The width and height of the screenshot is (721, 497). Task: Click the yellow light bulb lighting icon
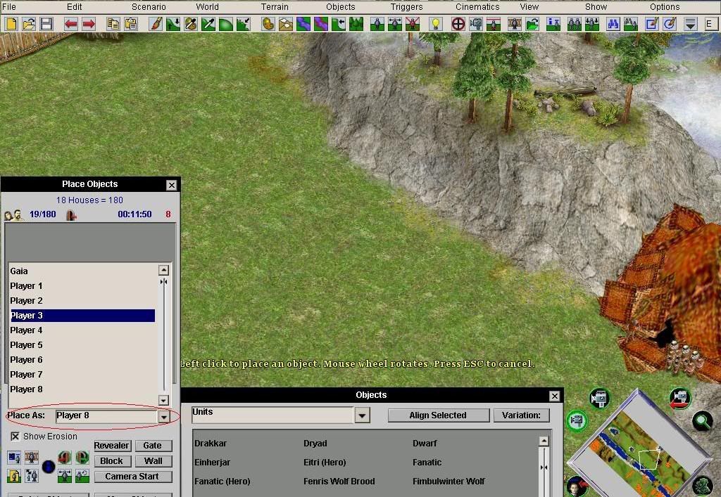436,24
